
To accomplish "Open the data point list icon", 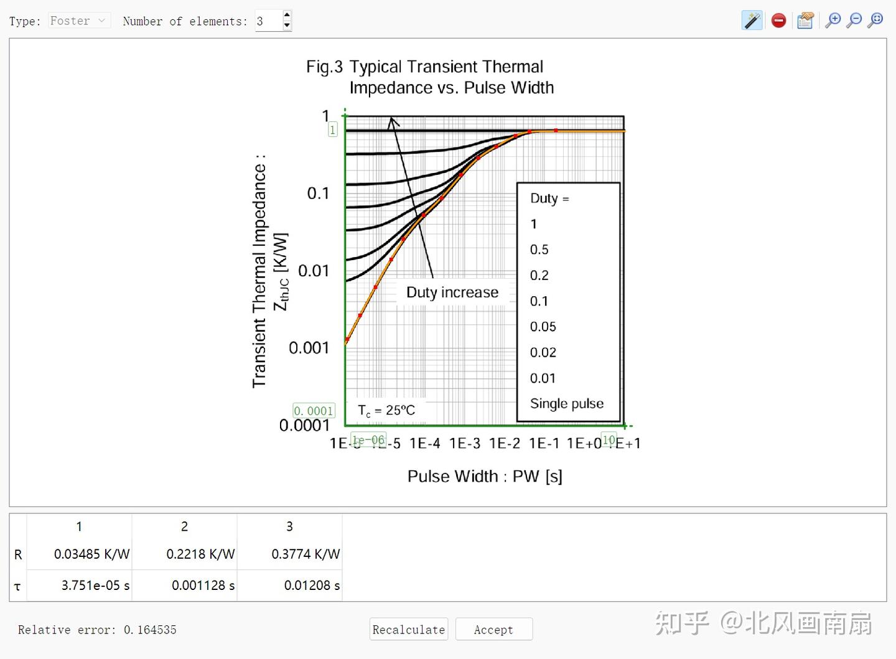I will pos(805,20).
